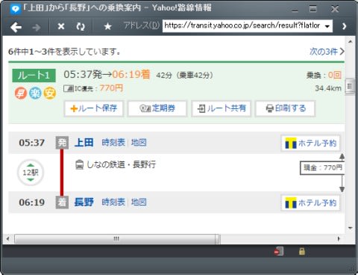This screenshot has height=275, width=358.
Task: Bookmark the page with the star icon
Action: pyautogui.click(x=107, y=26)
